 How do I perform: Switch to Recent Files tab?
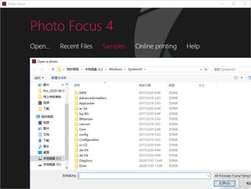(76, 46)
